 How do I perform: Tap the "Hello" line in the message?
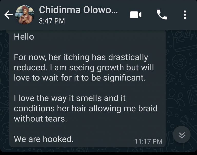[x=24, y=37]
